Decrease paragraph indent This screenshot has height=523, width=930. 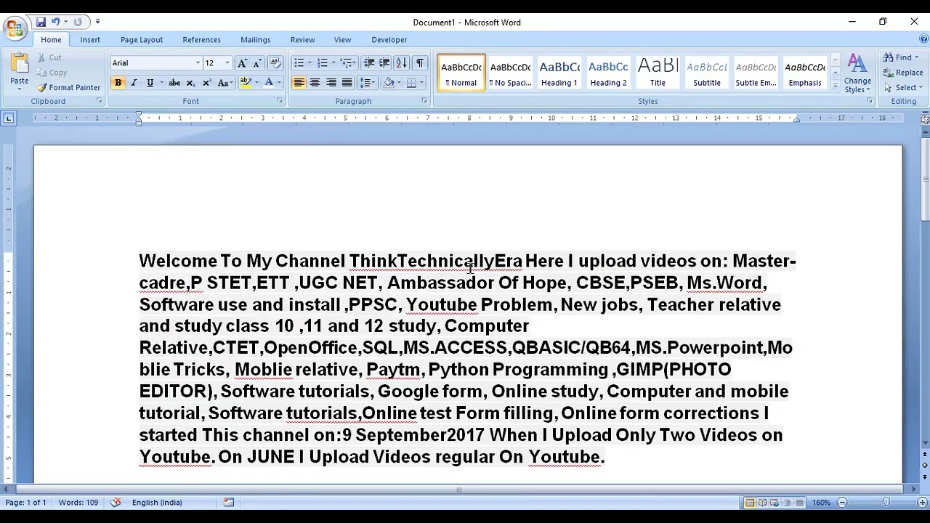(x=369, y=63)
